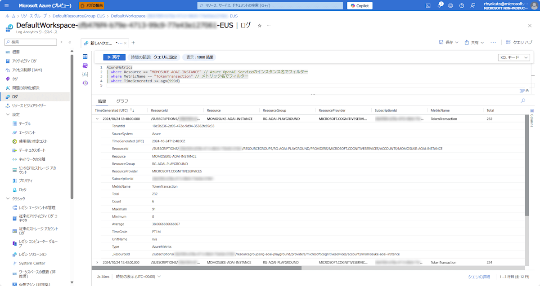
Task: Open the 共有 share dropdown
Action: point(474,42)
